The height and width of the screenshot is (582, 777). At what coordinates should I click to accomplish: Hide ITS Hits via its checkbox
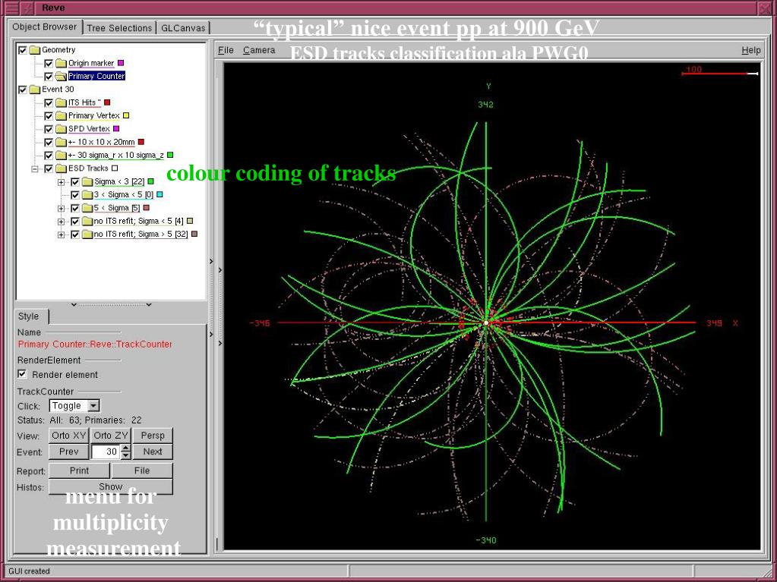[x=49, y=103]
